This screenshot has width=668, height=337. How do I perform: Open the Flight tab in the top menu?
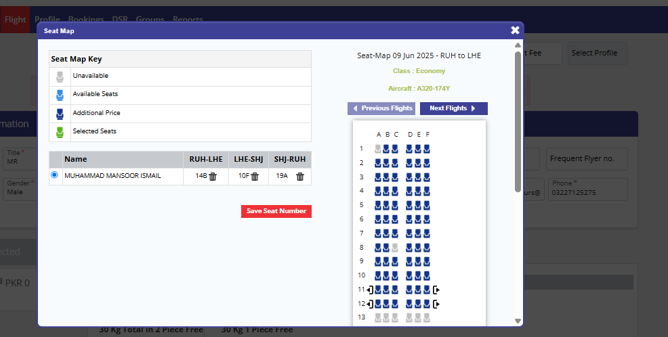15,20
